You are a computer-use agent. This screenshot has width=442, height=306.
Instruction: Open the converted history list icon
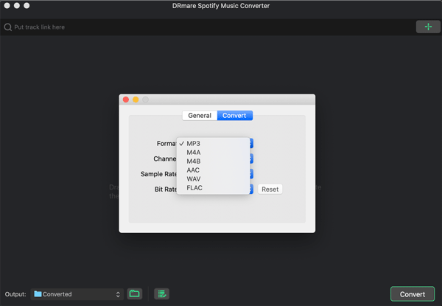click(162, 294)
